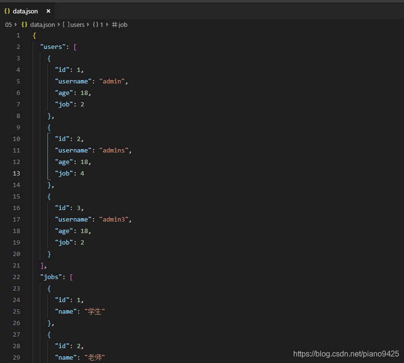Click the closing bracket on line 21
404x363 pixels.
(42, 266)
